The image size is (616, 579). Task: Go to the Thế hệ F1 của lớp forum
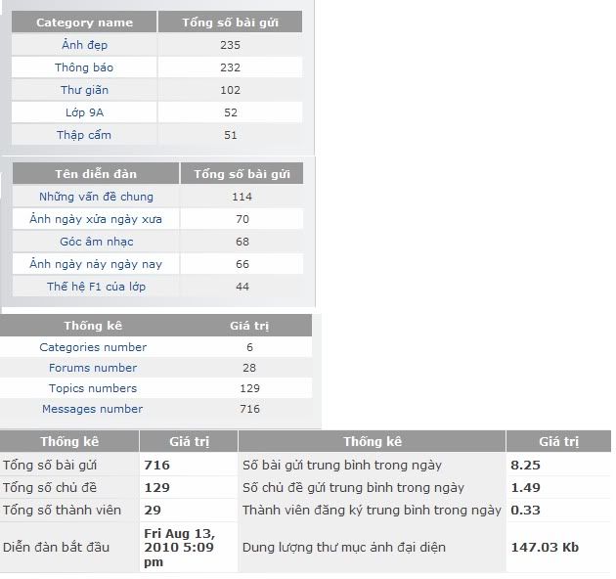click(96, 287)
